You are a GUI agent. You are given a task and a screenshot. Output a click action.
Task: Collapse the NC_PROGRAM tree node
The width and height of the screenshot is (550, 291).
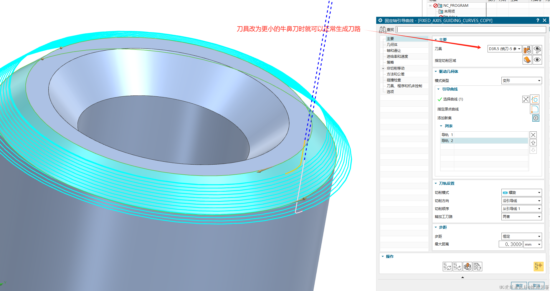tap(430, 6)
